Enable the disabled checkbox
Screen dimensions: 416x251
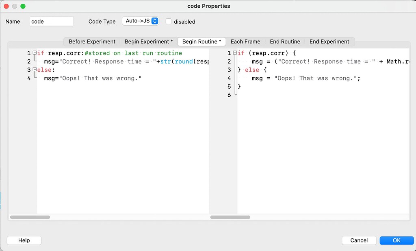click(169, 22)
